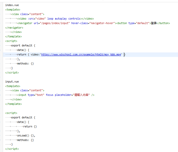178x152 pixels.
Task: Click the type="text" input attribute
Action: (x=36, y=95)
